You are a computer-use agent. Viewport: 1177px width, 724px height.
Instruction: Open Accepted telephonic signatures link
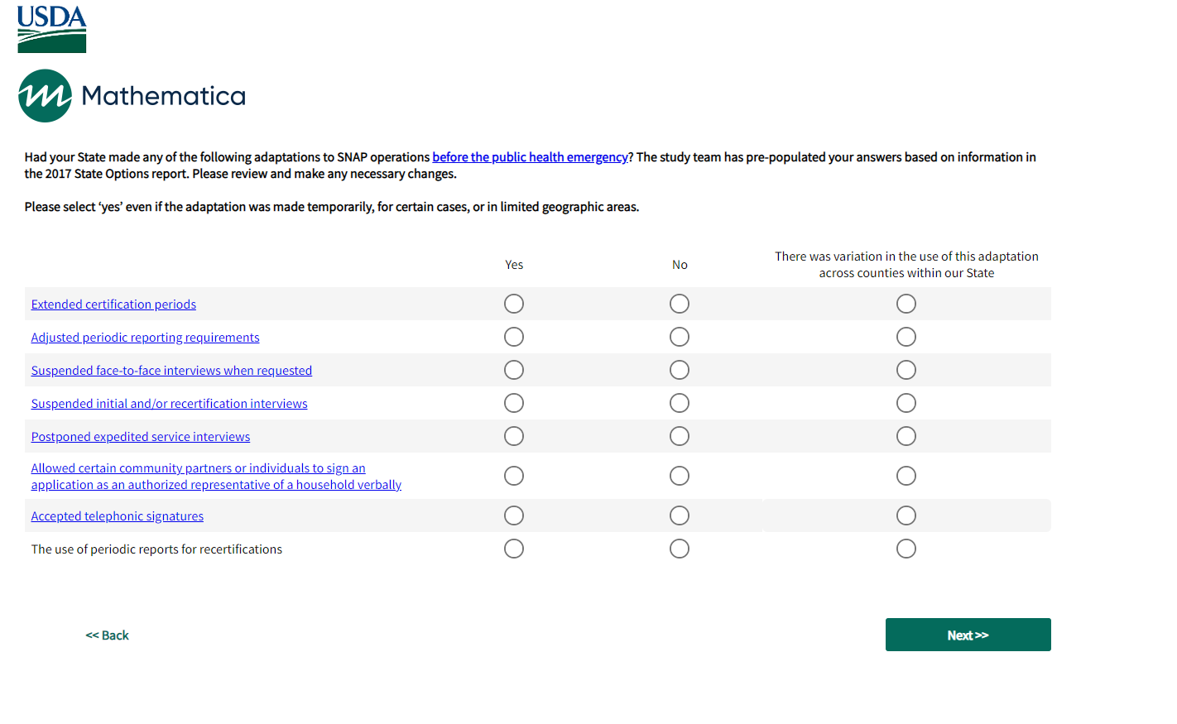(x=117, y=516)
